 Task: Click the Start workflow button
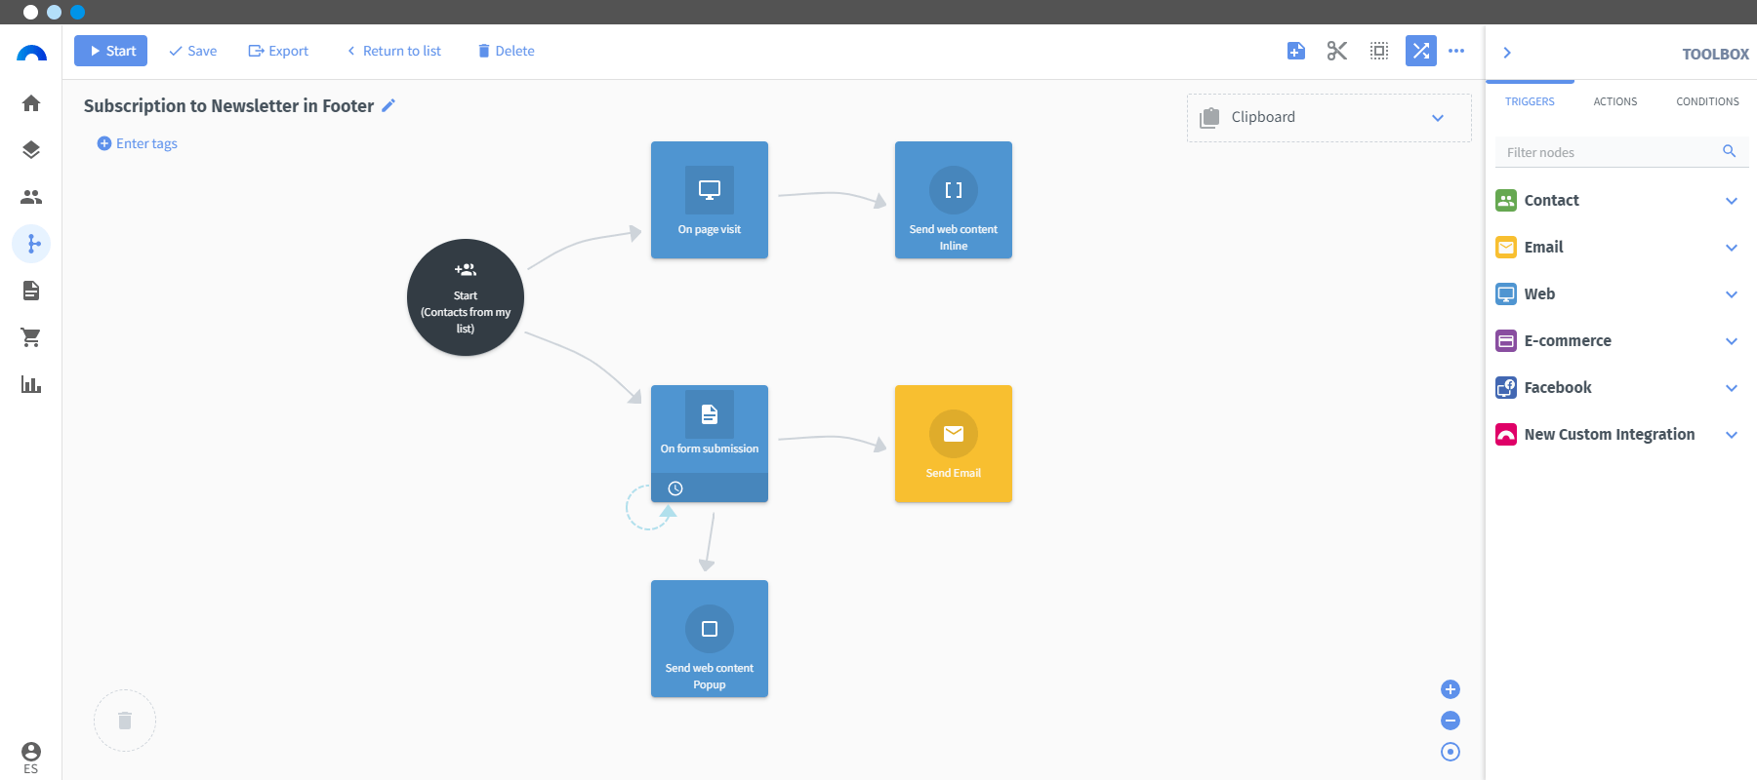[x=110, y=51]
